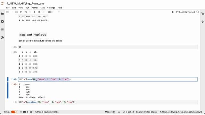Screen dimensions: 205x115
Task: Click the notebook filename in the status bar
Action: 181,112
